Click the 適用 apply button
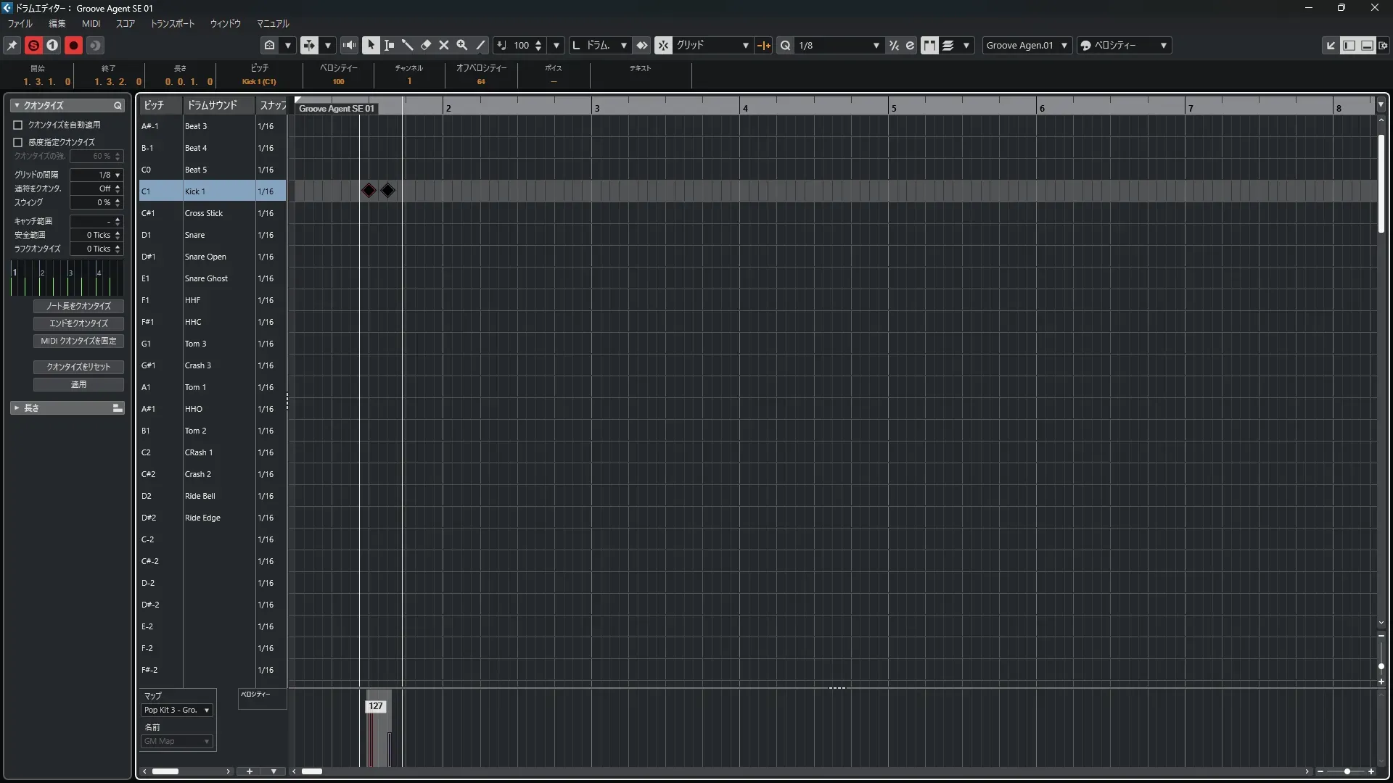The image size is (1393, 783). coord(78,384)
